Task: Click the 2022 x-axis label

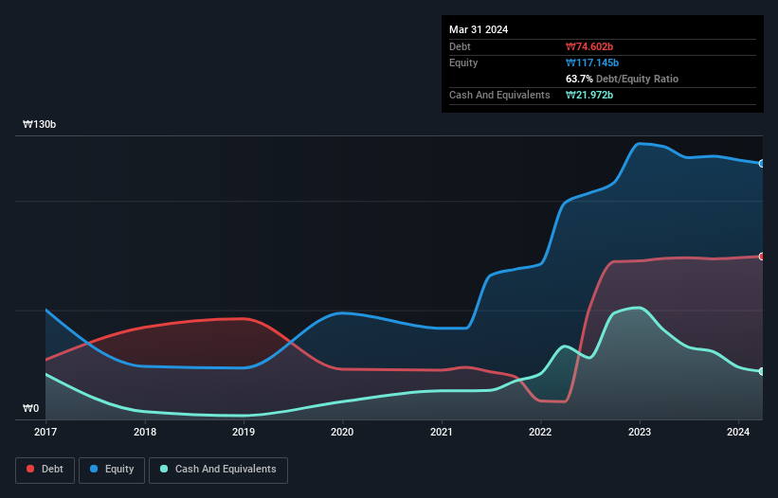Action: click(540, 432)
